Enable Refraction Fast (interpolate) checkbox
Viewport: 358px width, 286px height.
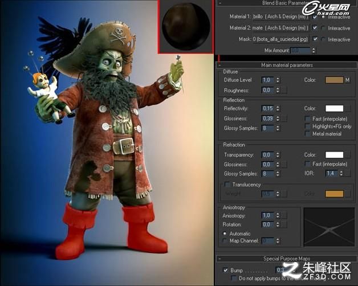click(x=308, y=164)
